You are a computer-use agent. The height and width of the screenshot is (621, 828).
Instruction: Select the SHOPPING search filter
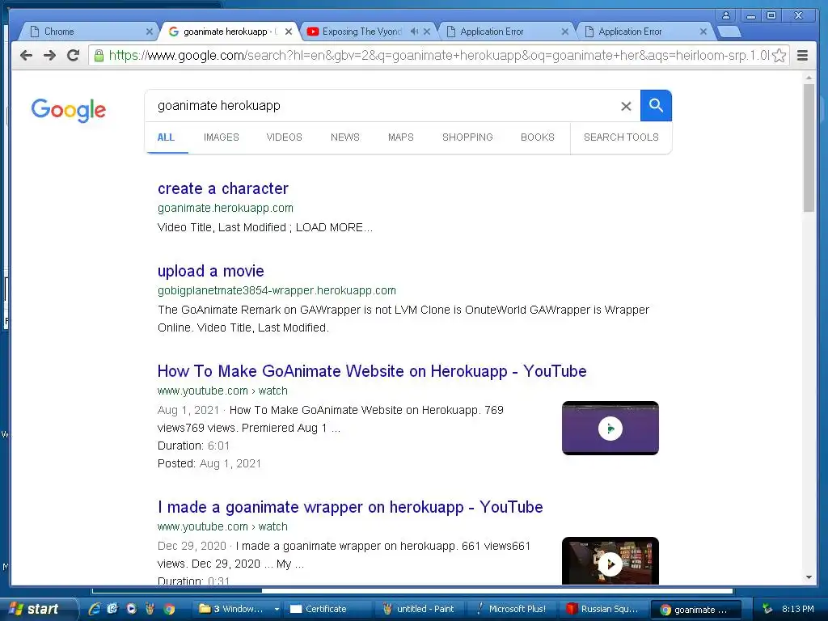tap(467, 137)
